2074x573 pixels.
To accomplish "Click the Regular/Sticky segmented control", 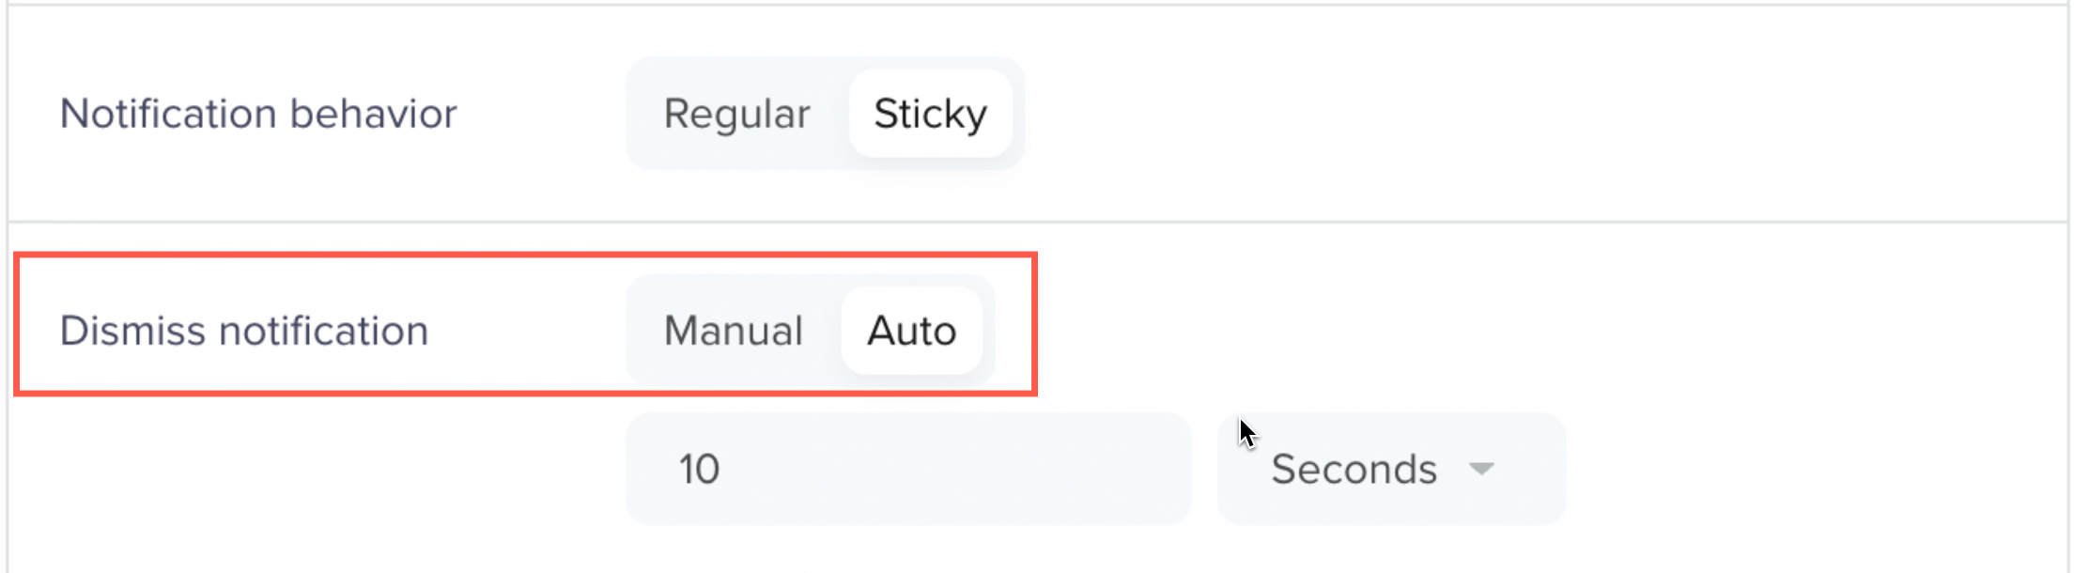I will pyautogui.click(x=825, y=114).
